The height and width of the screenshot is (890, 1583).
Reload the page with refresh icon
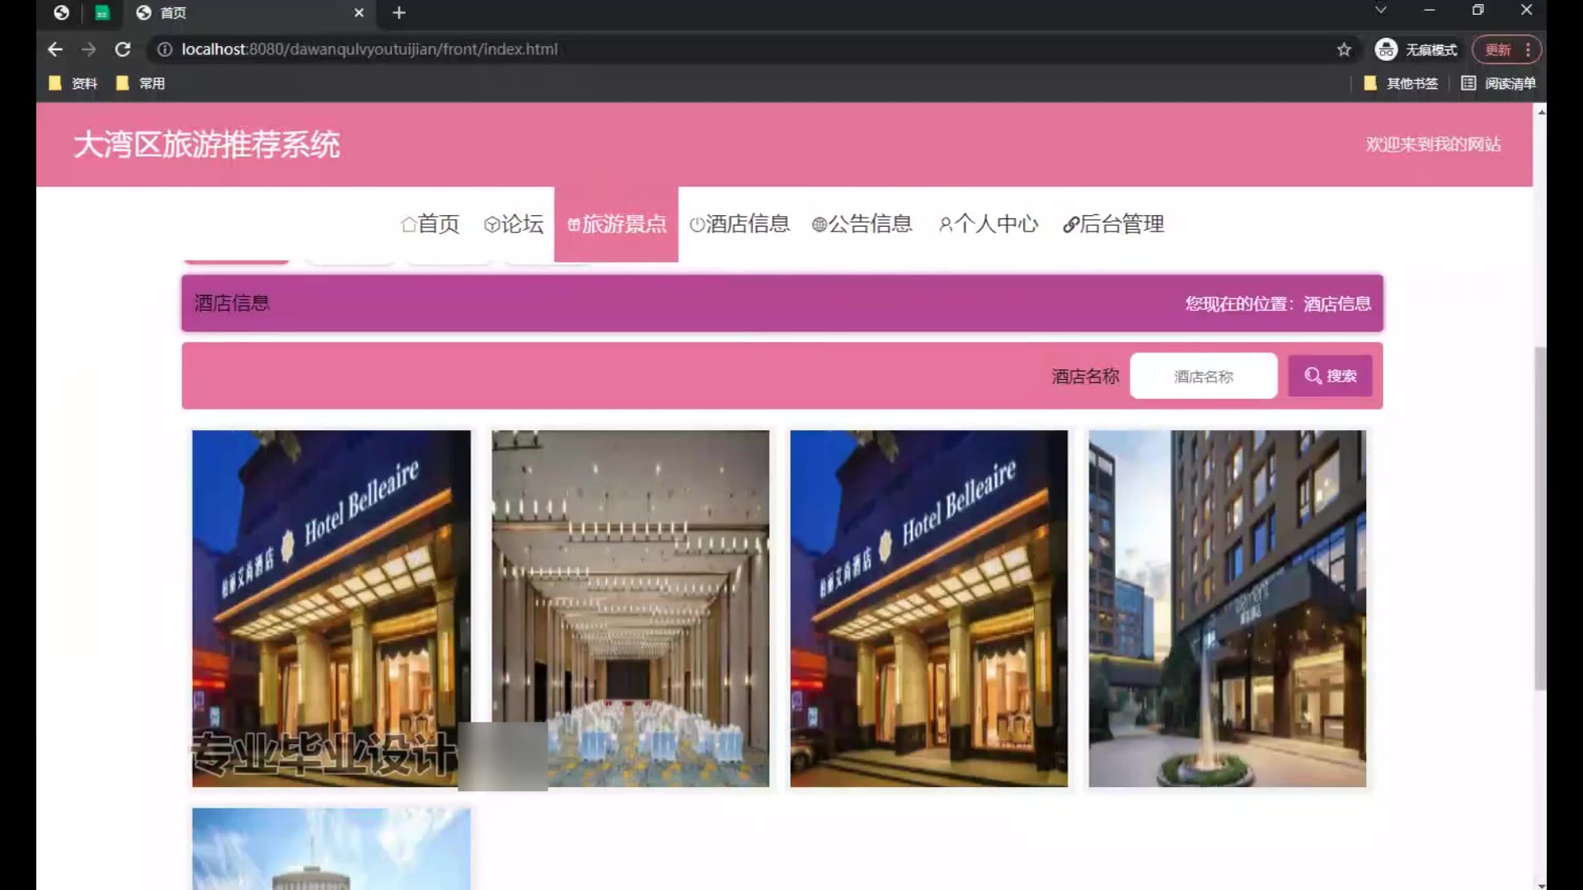(x=123, y=49)
